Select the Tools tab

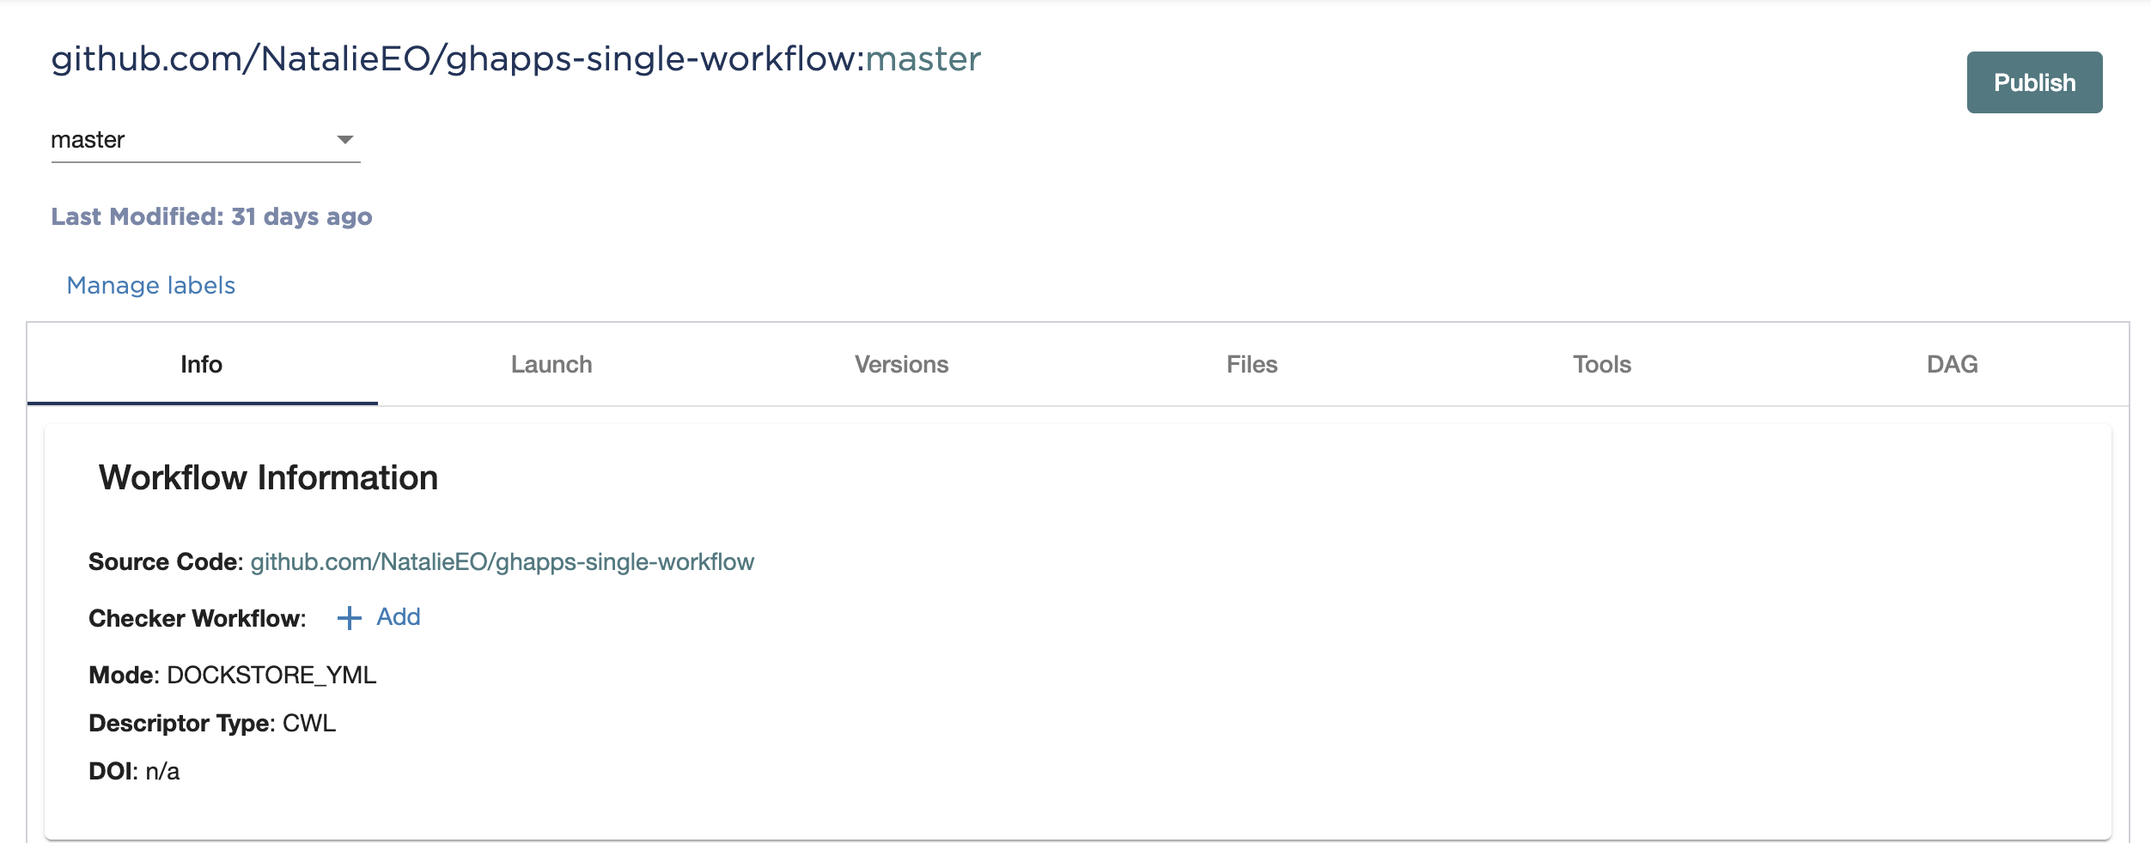(1601, 364)
